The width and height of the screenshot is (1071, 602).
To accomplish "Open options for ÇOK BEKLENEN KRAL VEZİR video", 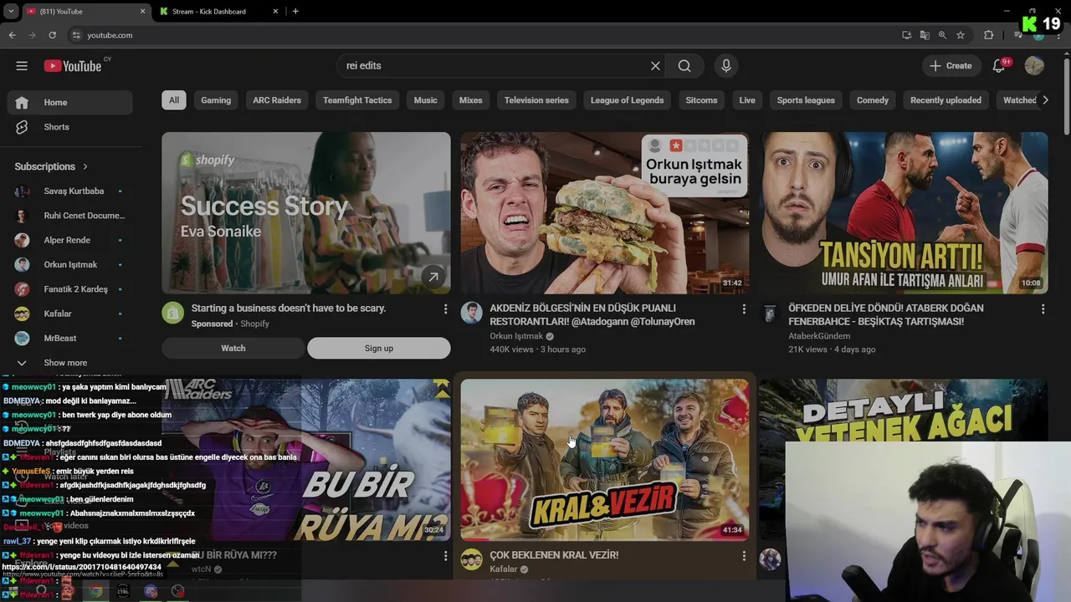I will point(744,556).
